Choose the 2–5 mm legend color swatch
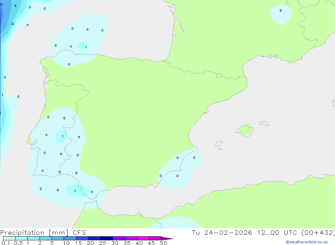The height and width of the screenshot is (245, 335). click(46, 238)
